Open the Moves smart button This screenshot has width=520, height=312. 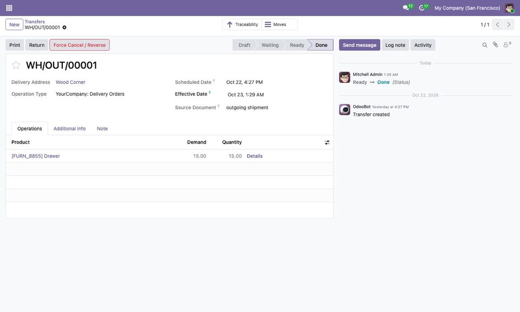coord(279,24)
